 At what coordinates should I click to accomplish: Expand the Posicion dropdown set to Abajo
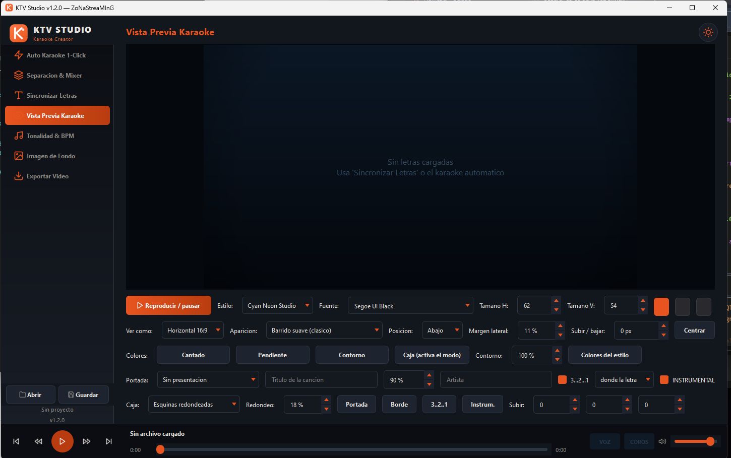pyautogui.click(x=442, y=331)
